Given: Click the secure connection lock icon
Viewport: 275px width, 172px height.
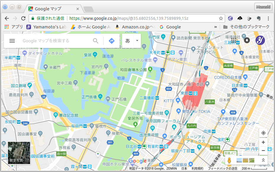Looking at the screenshot, I should [32, 18].
